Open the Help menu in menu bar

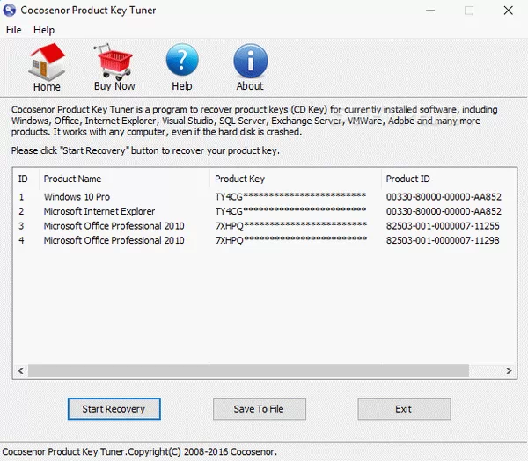[x=44, y=30]
